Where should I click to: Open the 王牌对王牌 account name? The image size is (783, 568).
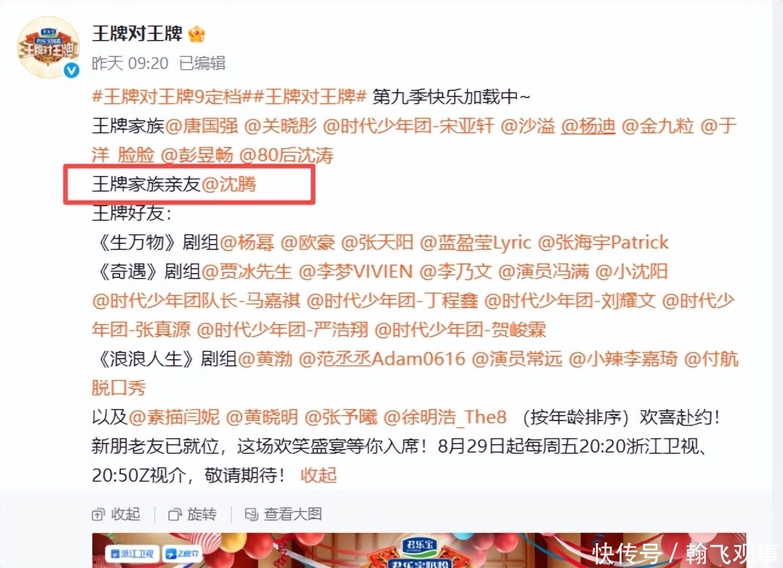coord(137,33)
